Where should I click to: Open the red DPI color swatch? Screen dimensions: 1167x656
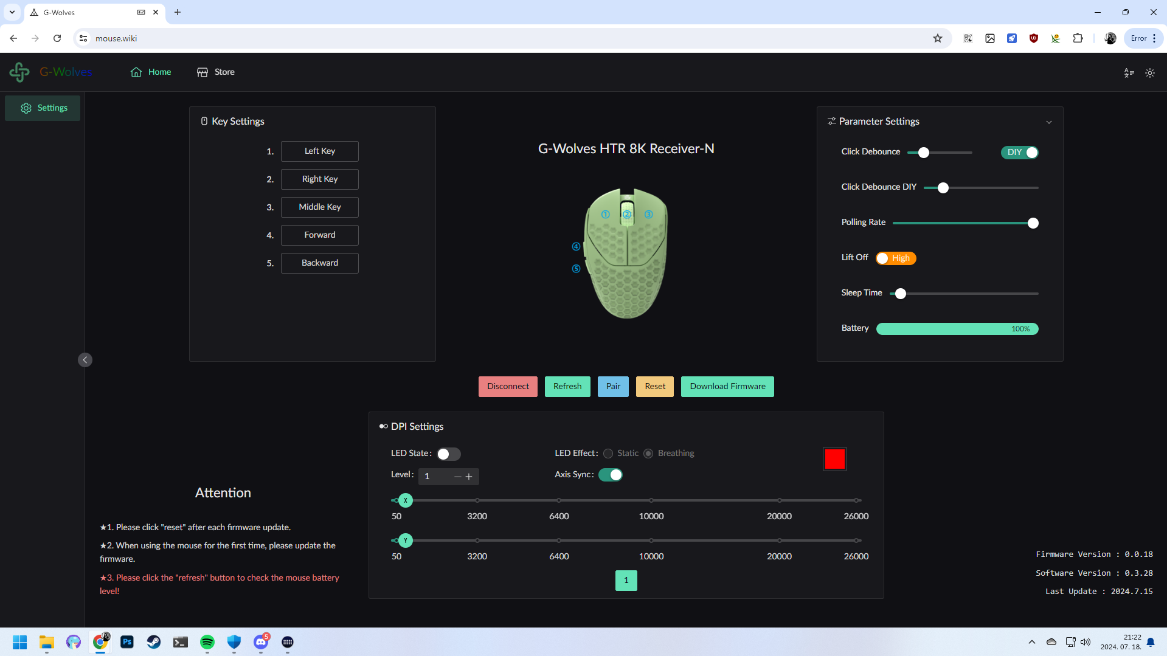[835, 459]
